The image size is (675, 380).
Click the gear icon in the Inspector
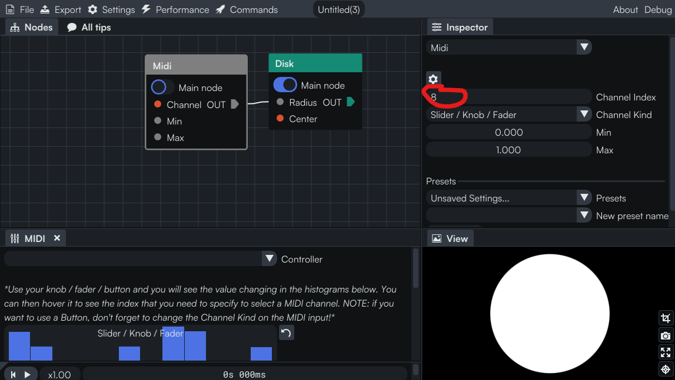[433, 79]
